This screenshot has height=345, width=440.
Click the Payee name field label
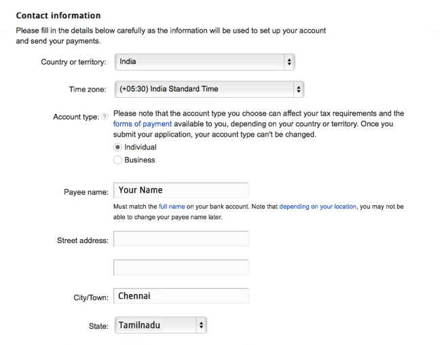tap(86, 192)
